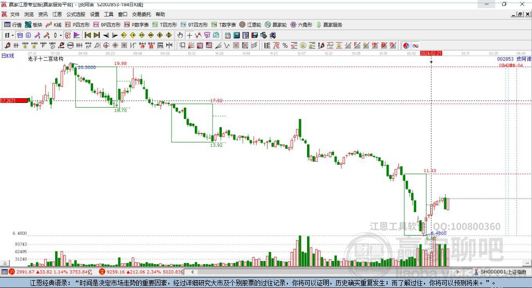The width and height of the screenshot is (532, 288).
Task: Click the 老子十二宫结构 chart label
Action: (46, 59)
